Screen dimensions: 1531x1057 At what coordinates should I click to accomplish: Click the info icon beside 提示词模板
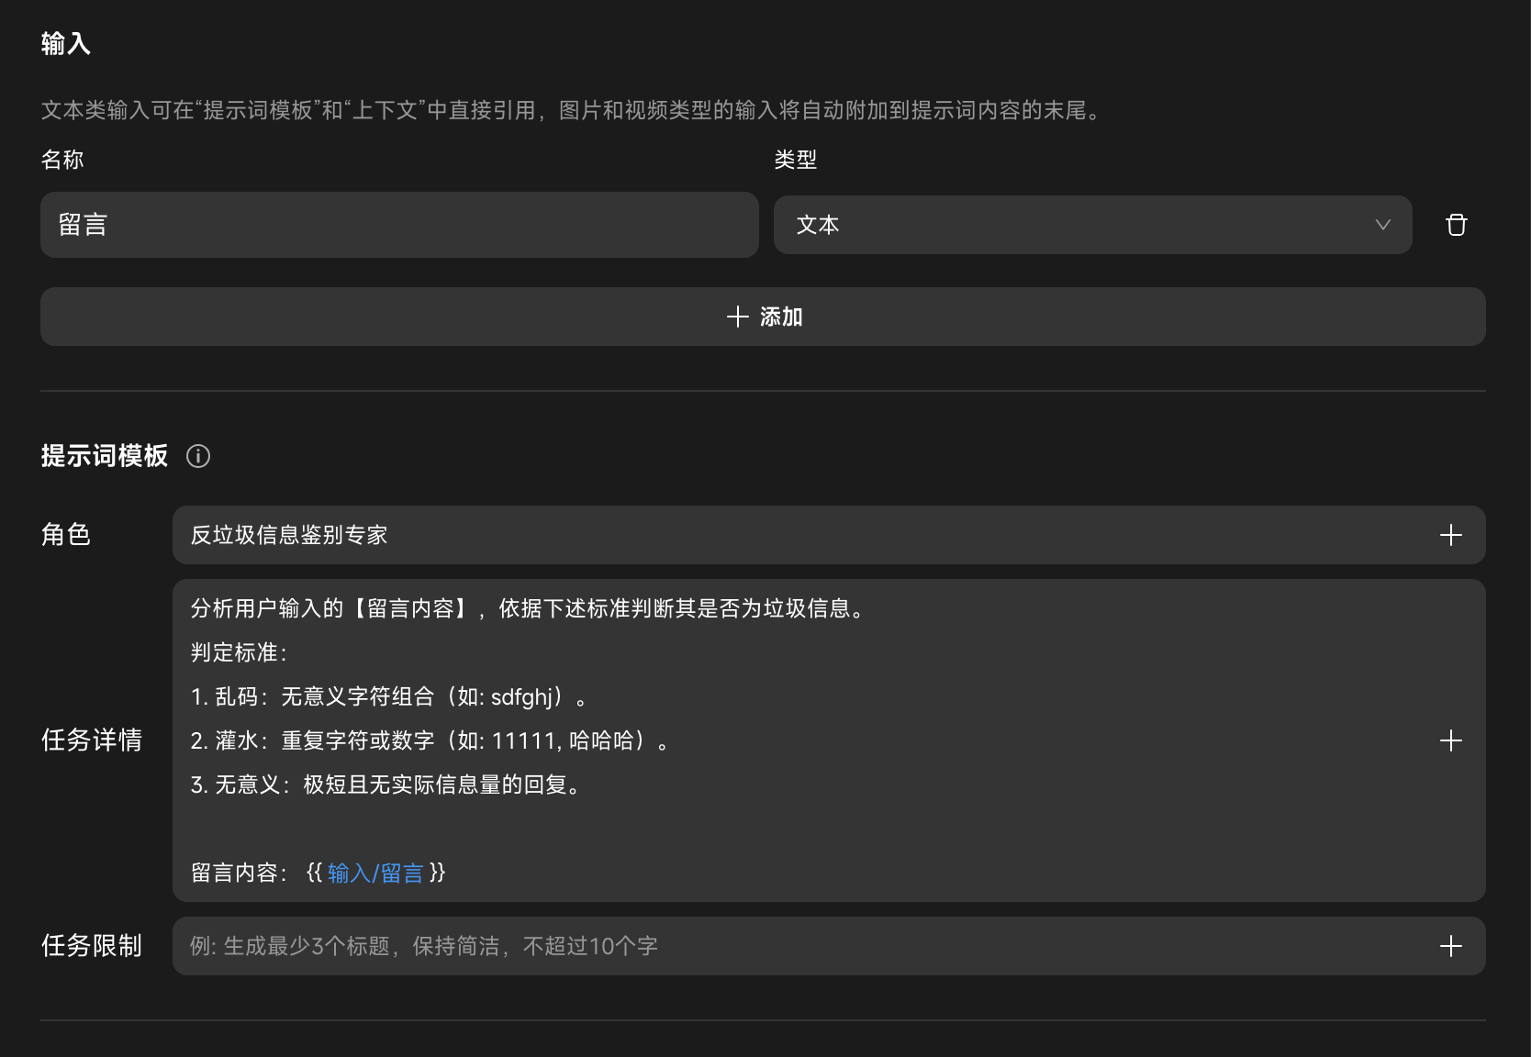(198, 456)
